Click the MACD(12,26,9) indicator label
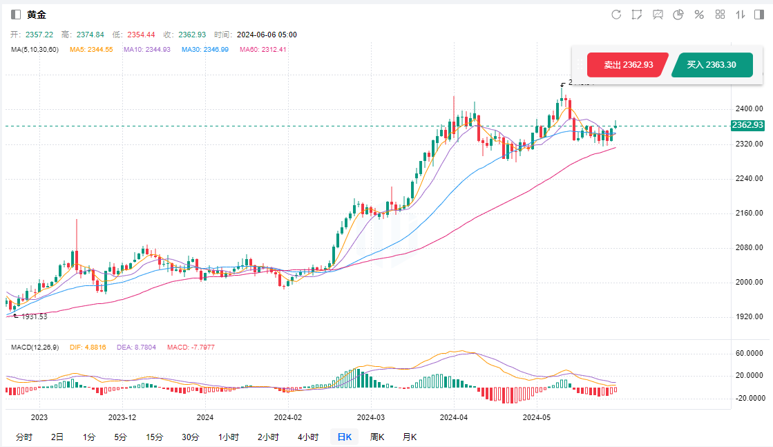The height and width of the screenshot is (447, 773). click(x=35, y=346)
